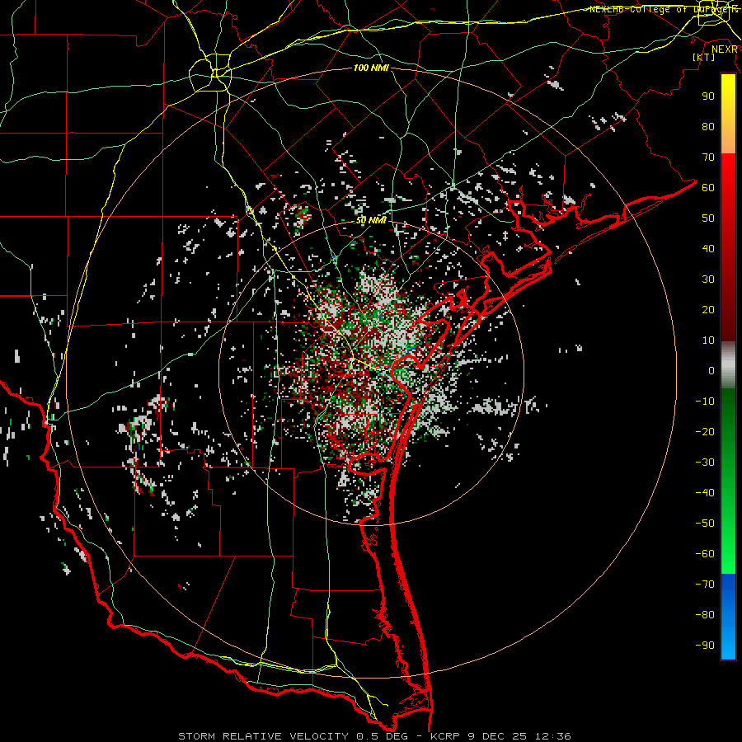Image resolution: width=742 pixels, height=742 pixels.
Task: Click the STORM RELATIVE VELOCITY caption text
Action: click(x=265, y=736)
